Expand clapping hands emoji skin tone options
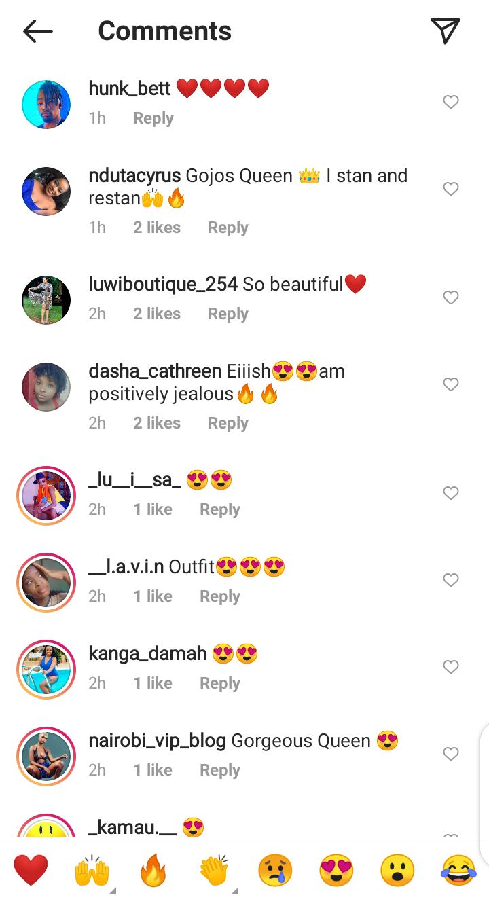Viewport: 489px width, 908px height. click(x=235, y=890)
